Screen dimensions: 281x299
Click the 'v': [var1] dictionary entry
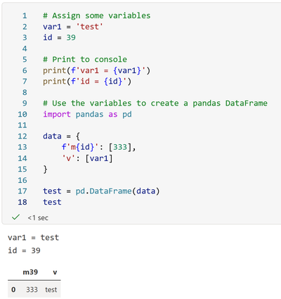click(x=87, y=158)
